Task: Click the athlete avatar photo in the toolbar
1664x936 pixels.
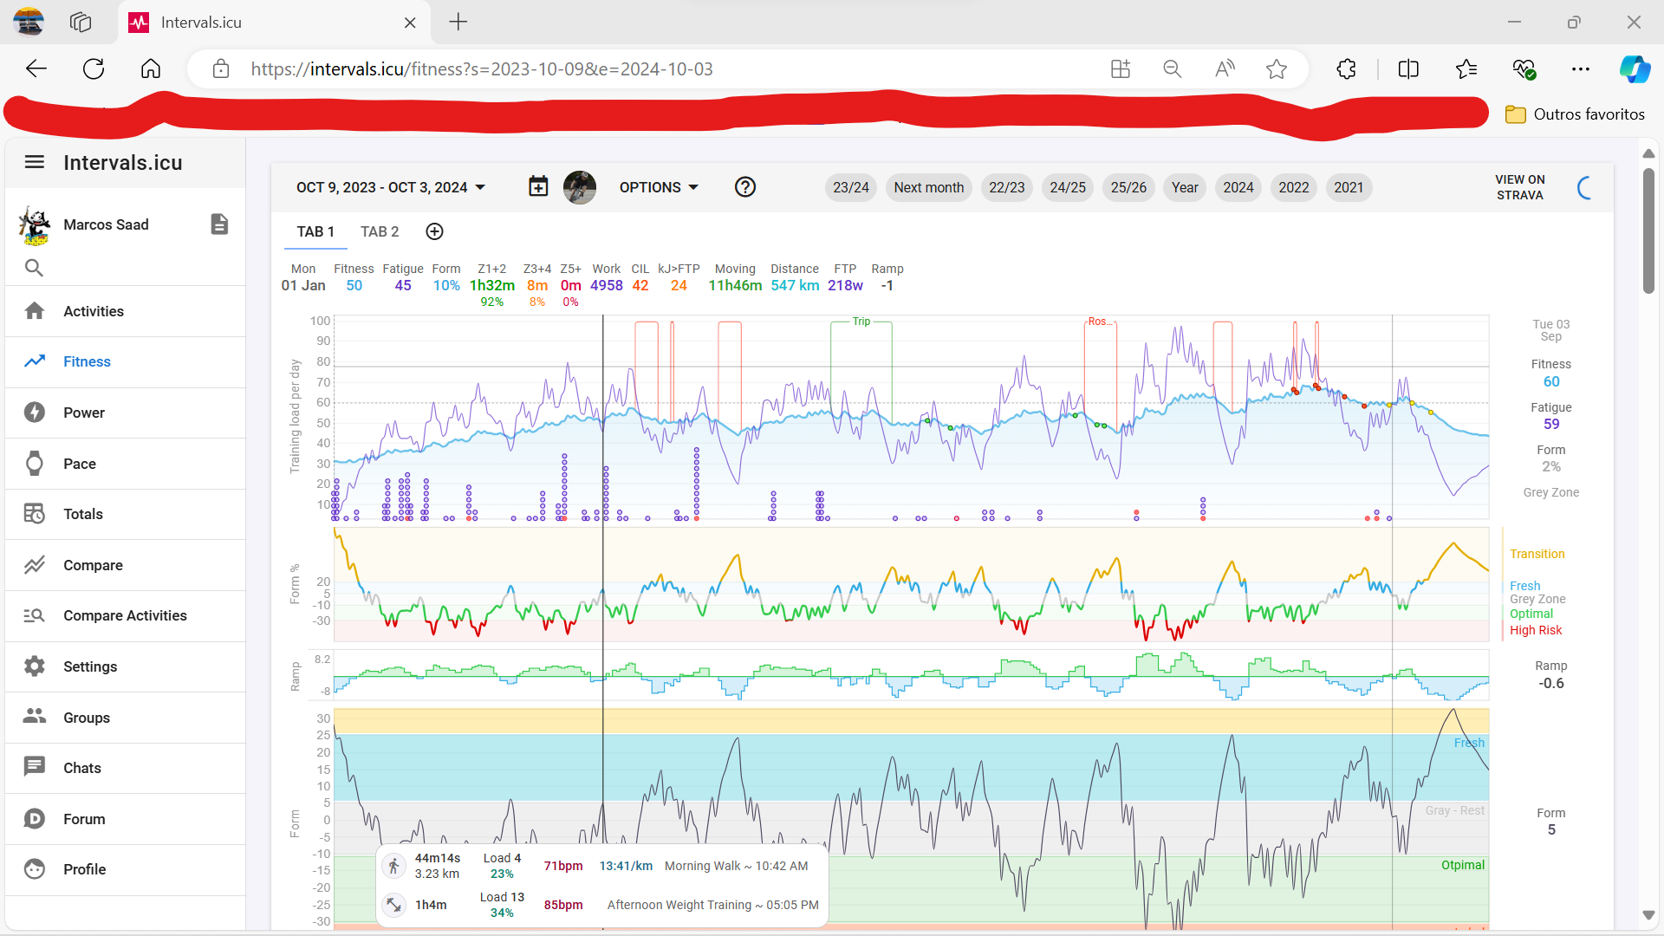Action: coord(579,187)
